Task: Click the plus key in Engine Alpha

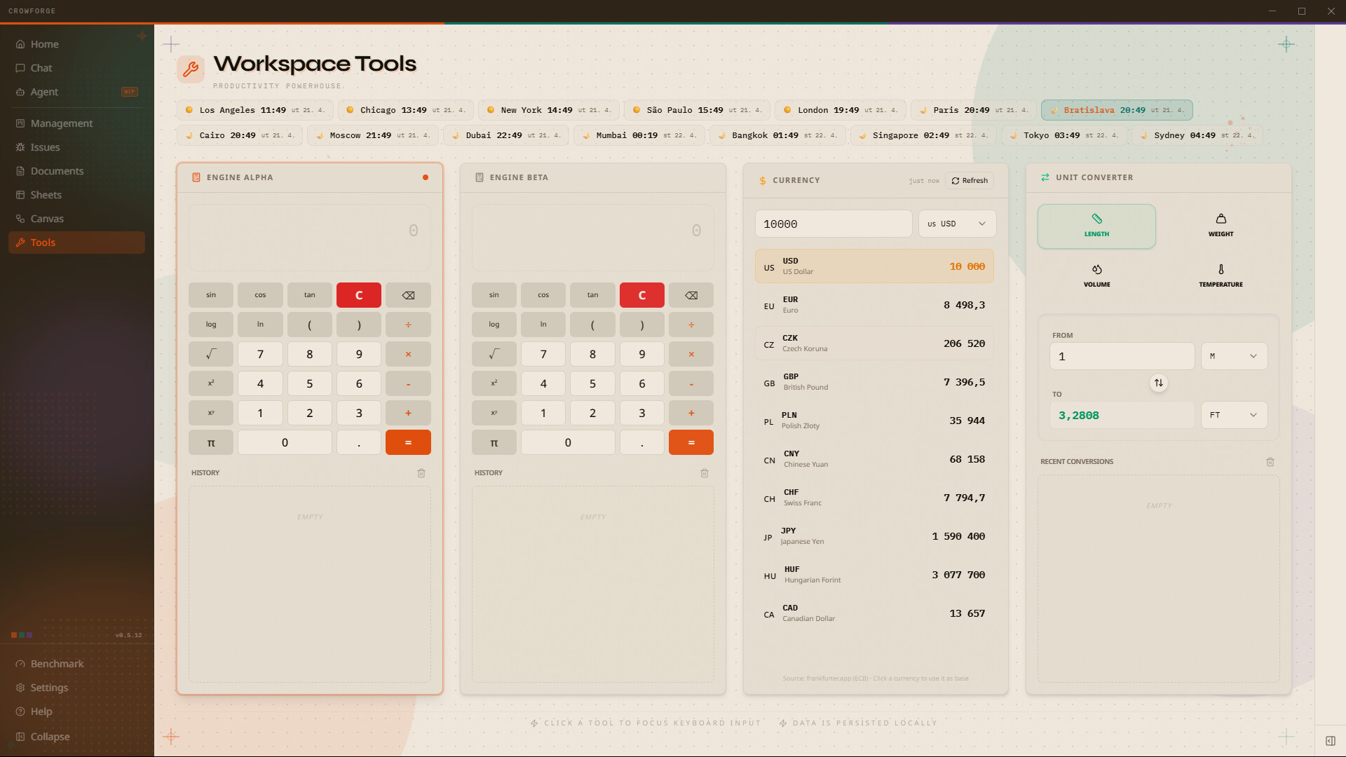Action: pyautogui.click(x=408, y=413)
